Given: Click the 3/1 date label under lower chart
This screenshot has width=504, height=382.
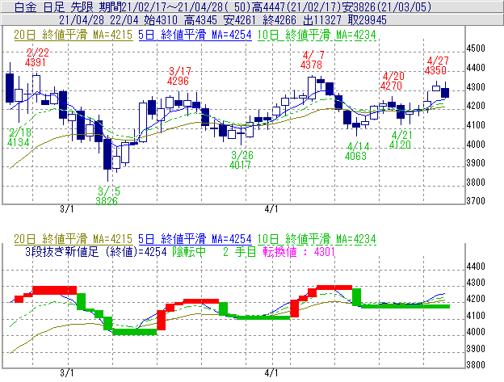Looking at the screenshot, I should click(x=67, y=373).
